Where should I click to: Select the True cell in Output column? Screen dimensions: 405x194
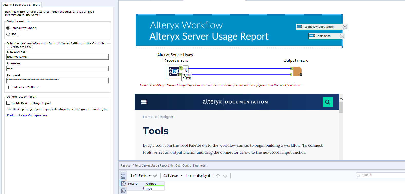click(155, 189)
